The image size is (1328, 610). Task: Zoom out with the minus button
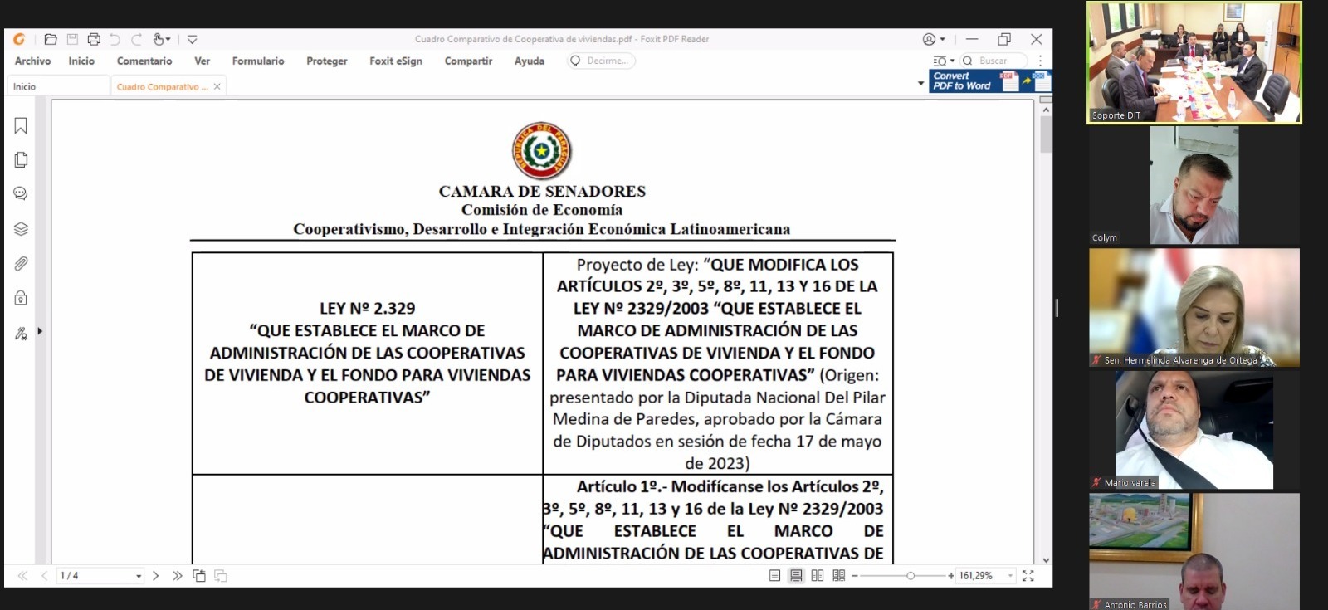tap(855, 576)
